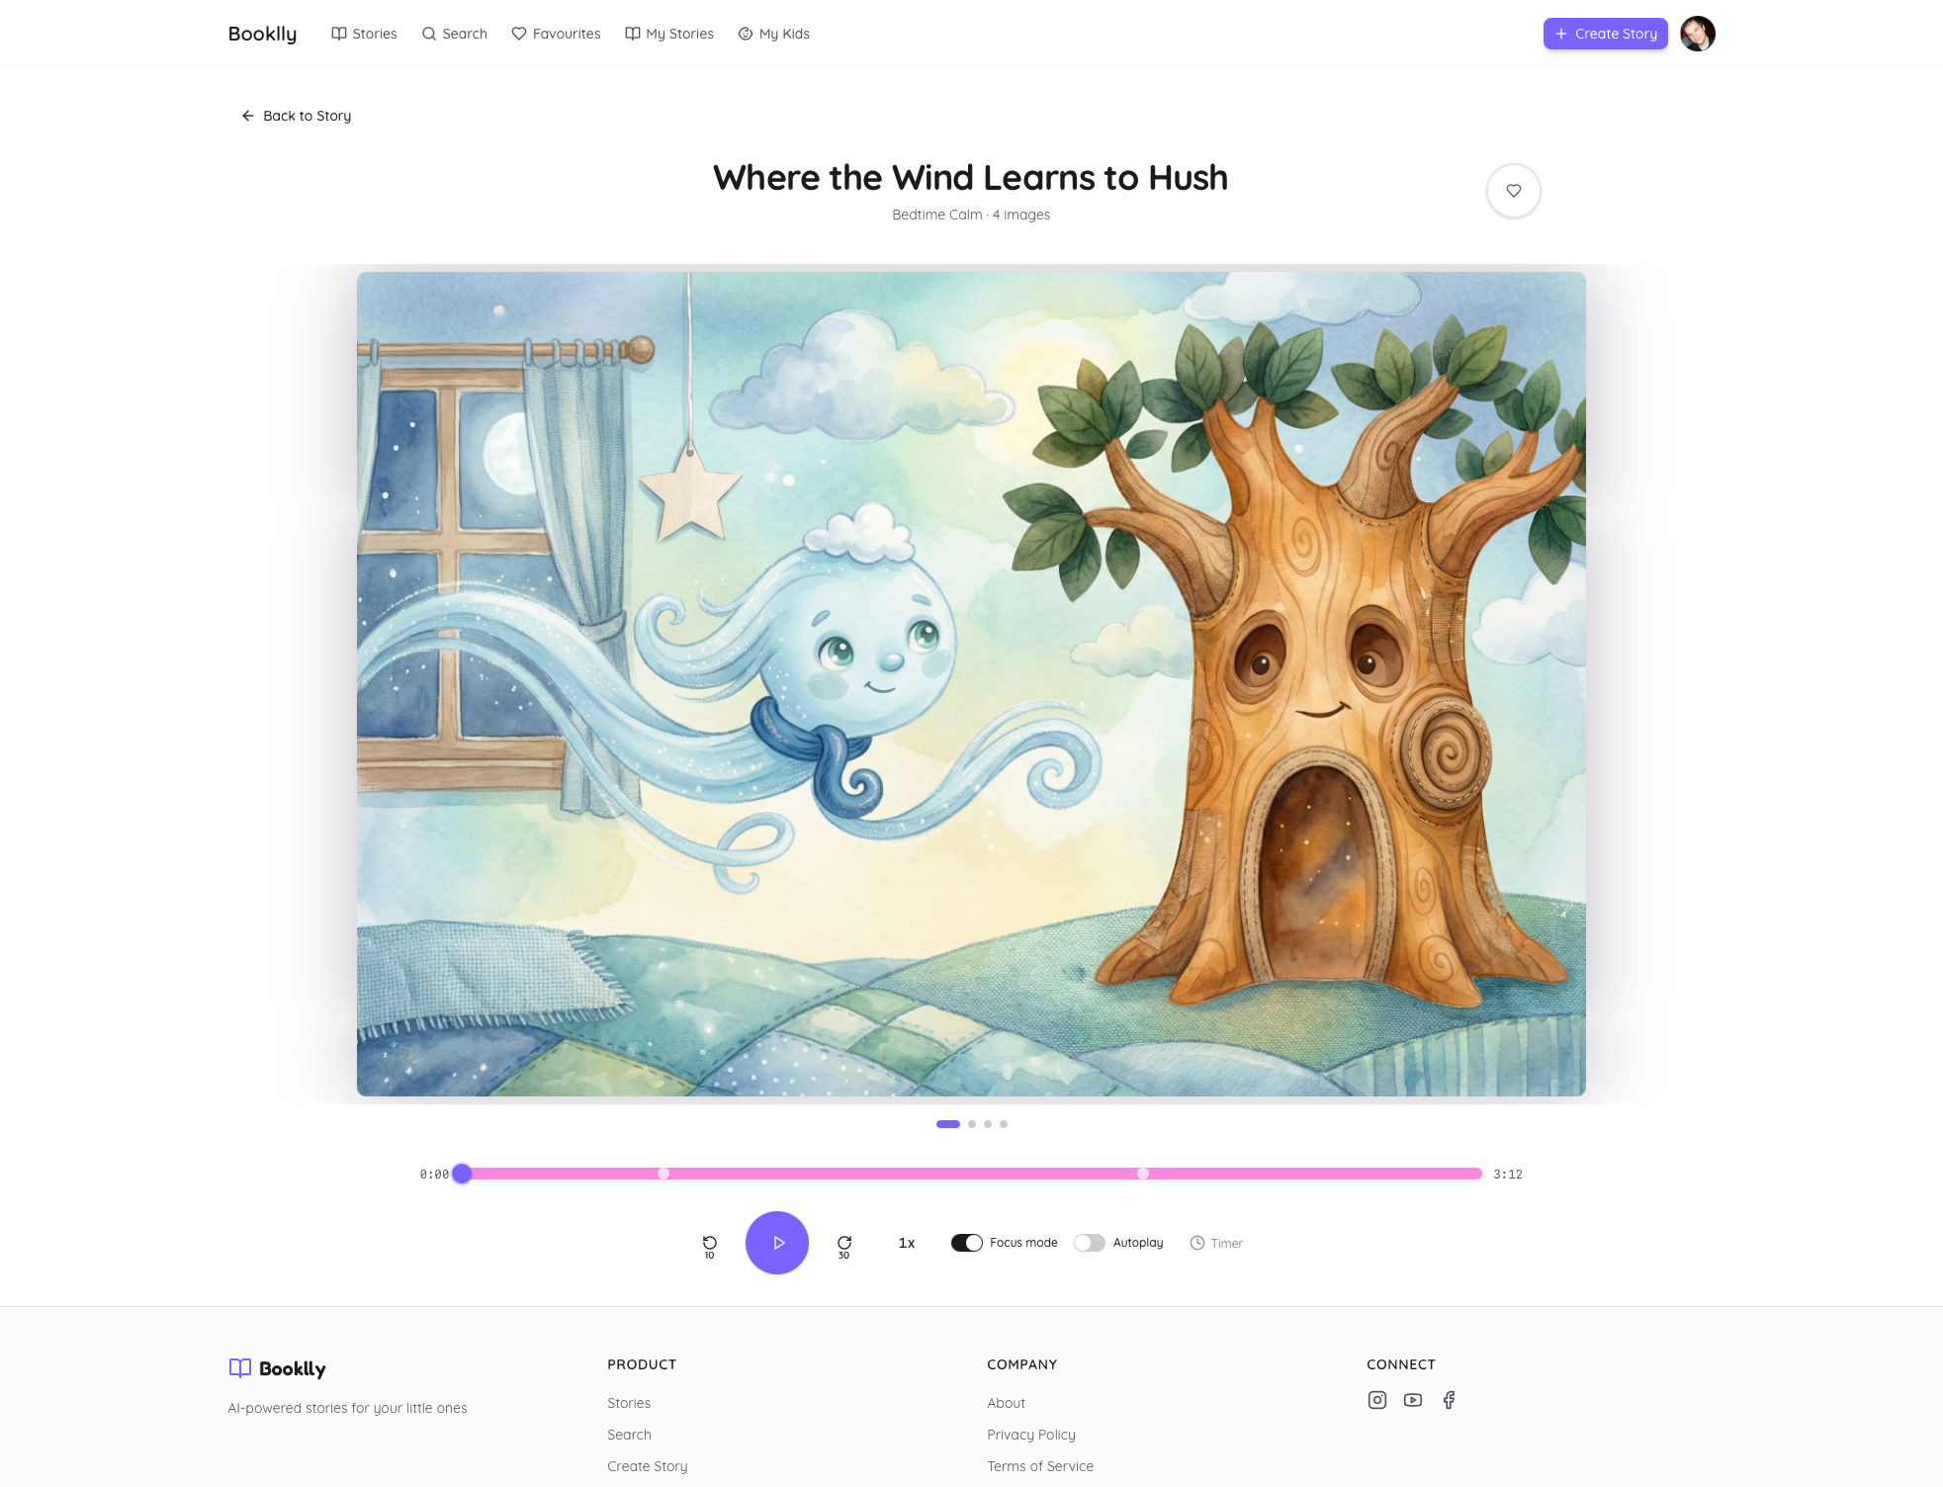
Task: Click the Create Story button
Action: 1604,33
